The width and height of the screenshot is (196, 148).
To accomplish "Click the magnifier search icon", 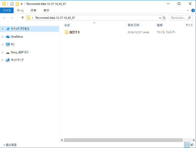I will (189, 18).
